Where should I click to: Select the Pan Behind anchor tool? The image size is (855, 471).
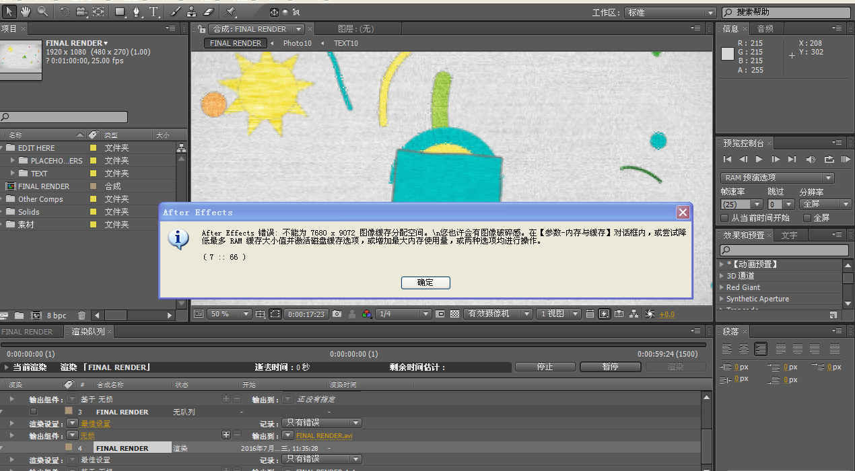(98, 12)
